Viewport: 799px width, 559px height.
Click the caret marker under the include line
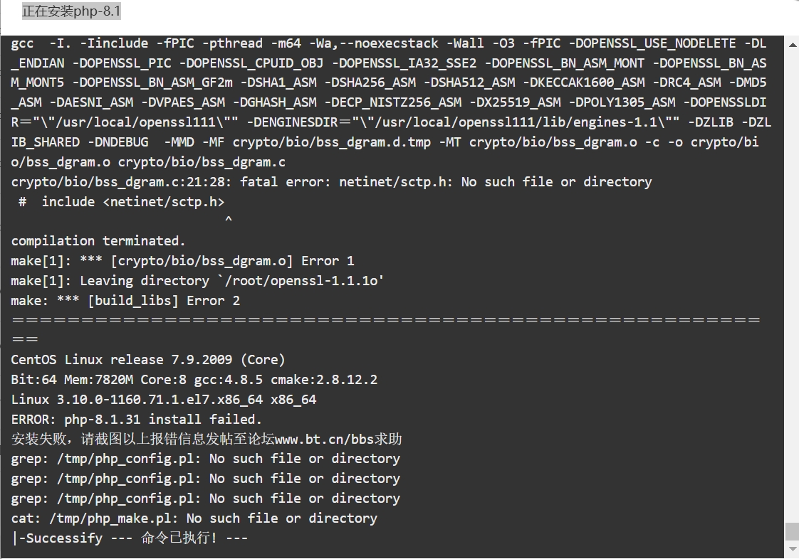click(229, 219)
